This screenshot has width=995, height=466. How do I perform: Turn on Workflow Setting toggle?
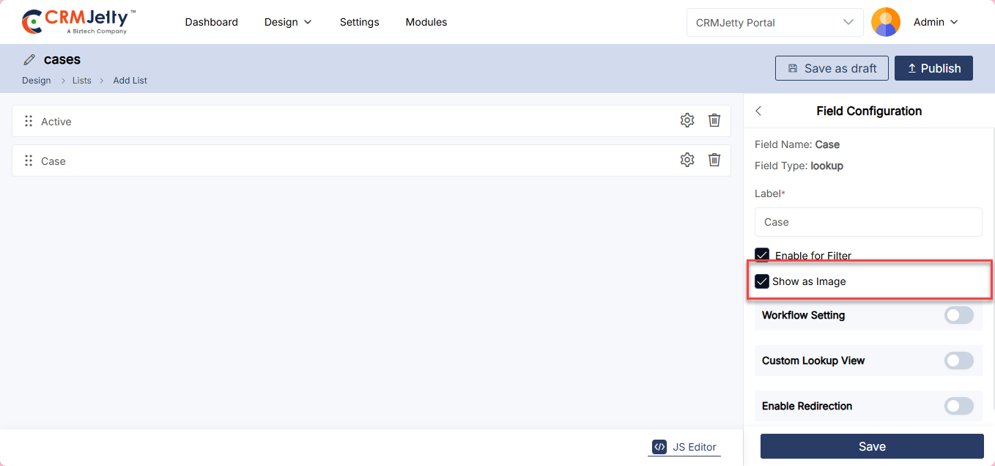tap(958, 315)
